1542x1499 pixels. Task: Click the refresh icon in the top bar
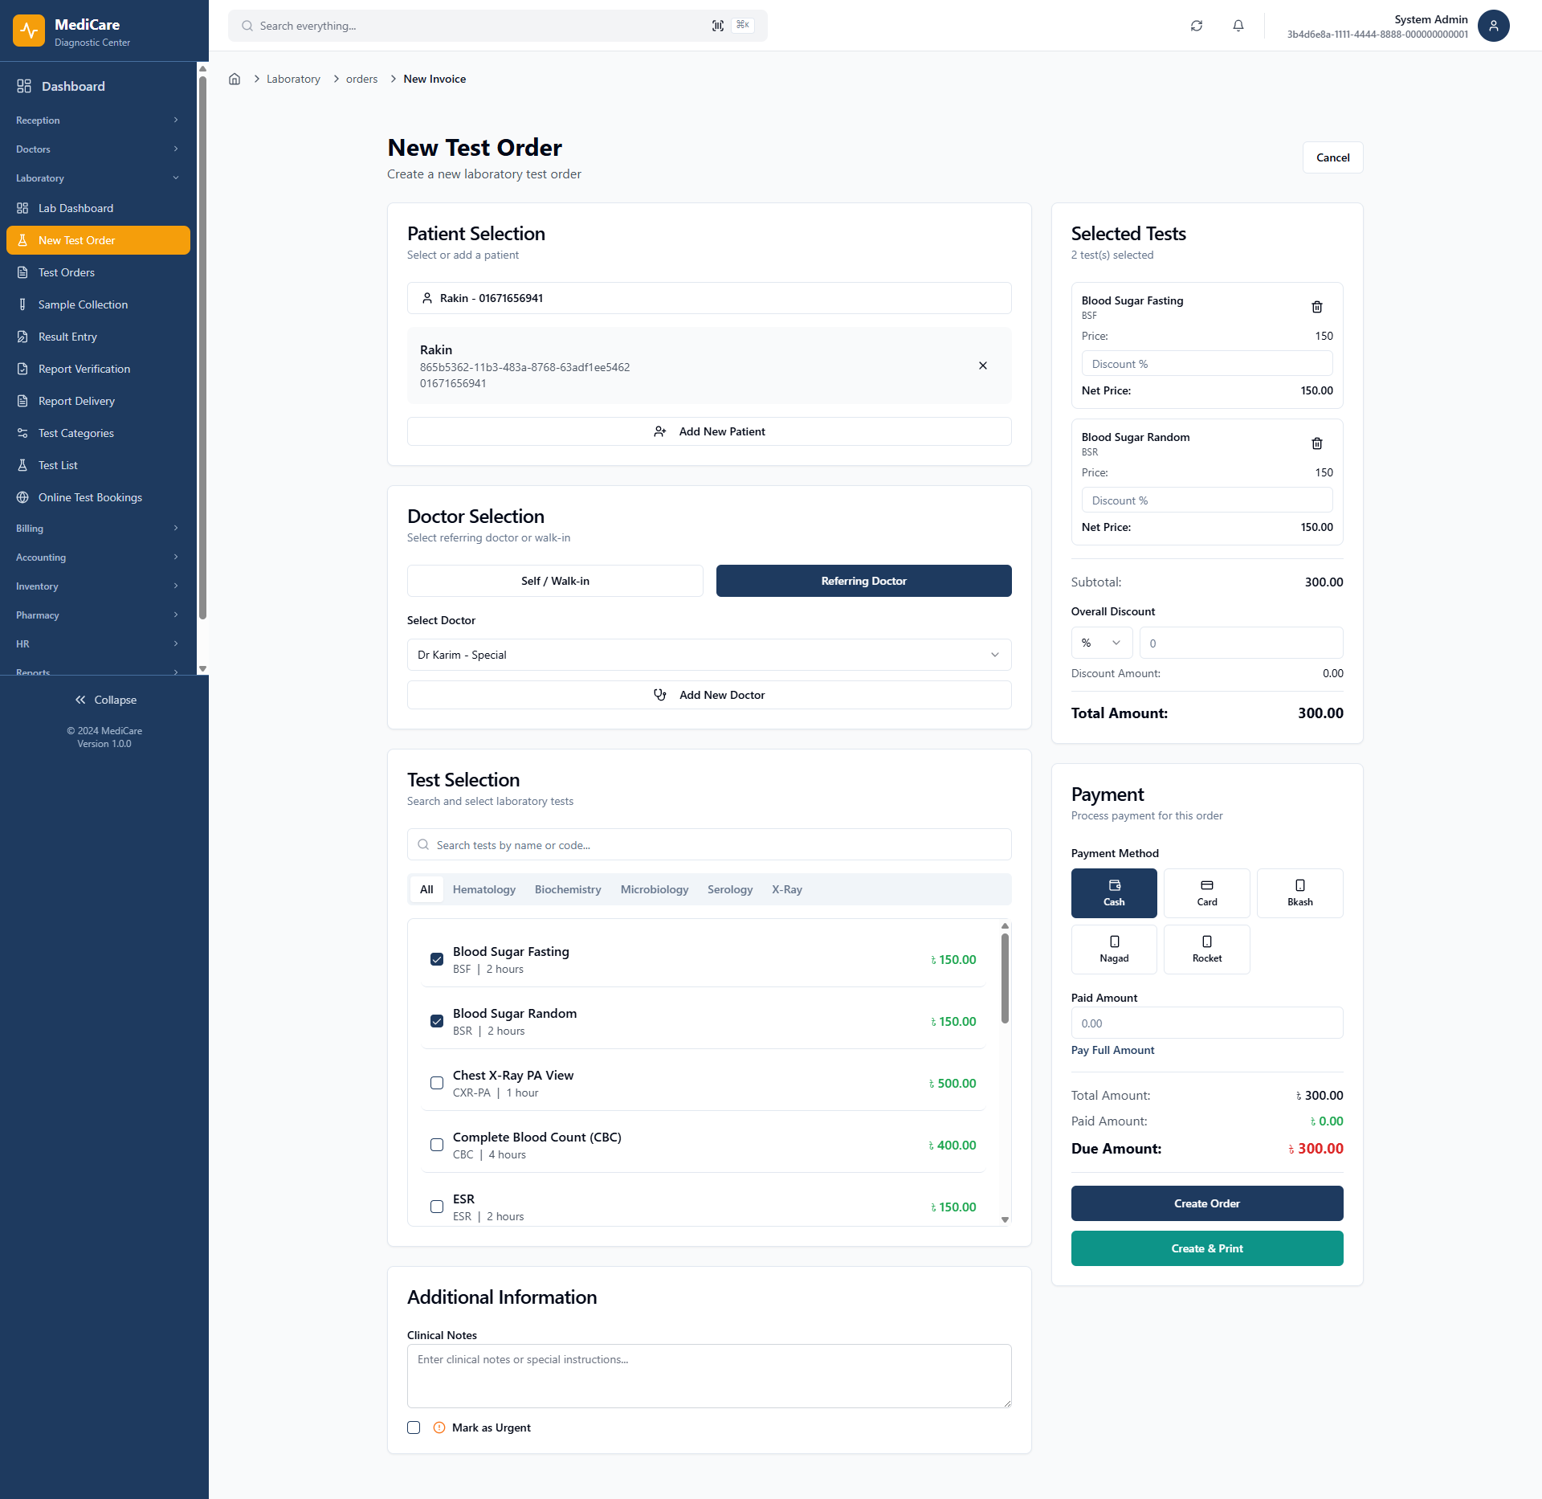[1197, 26]
